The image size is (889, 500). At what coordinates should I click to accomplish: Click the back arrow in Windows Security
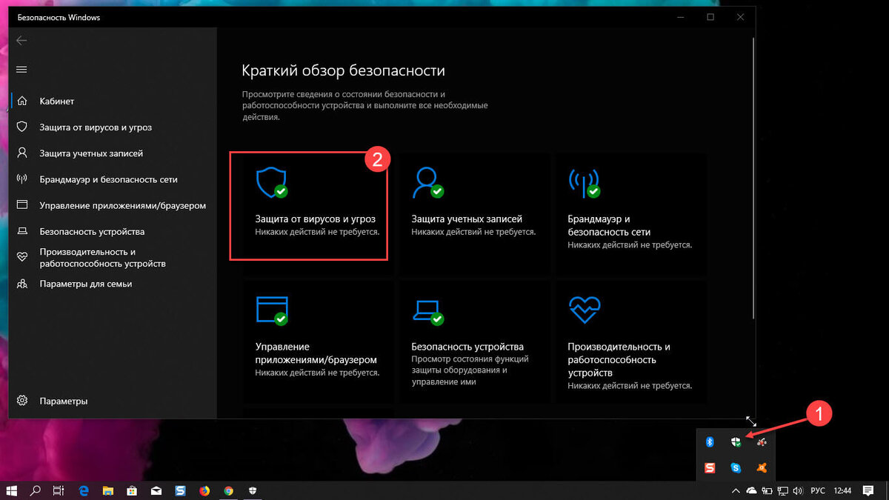[21, 41]
